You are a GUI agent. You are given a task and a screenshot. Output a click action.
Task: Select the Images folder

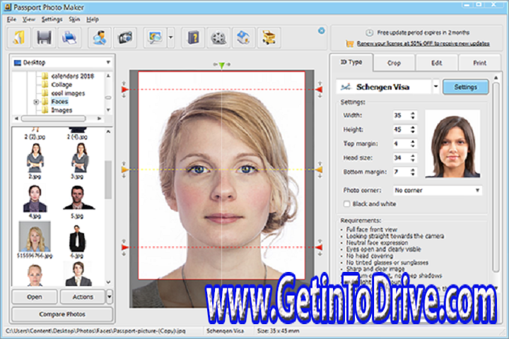tap(62, 110)
